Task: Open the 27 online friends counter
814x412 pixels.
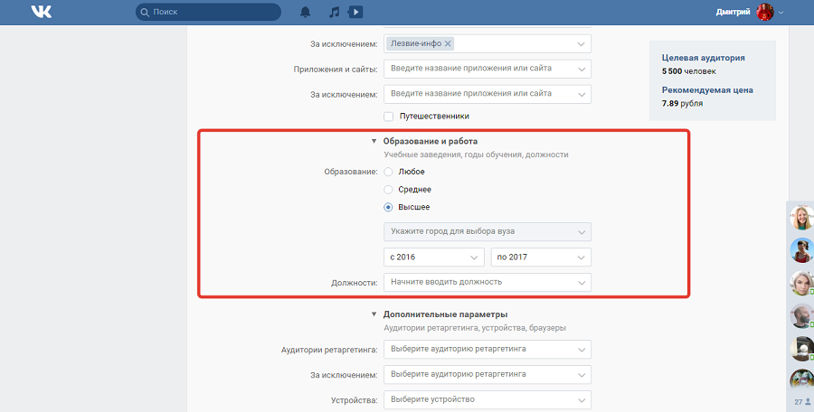Action: coord(802,402)
